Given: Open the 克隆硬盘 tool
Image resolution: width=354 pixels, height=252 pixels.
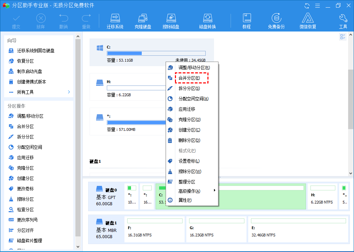Looking at the screenshot, I should click(143, 20).
